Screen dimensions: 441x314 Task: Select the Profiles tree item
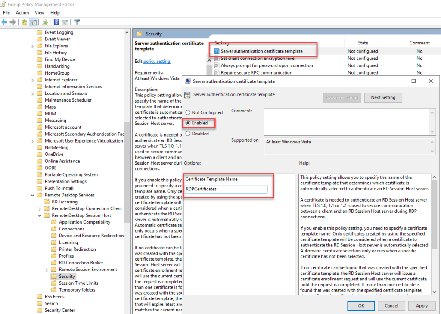click(66, 256)
